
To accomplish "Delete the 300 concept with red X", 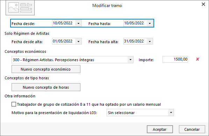I will click(x=197, y=59).
